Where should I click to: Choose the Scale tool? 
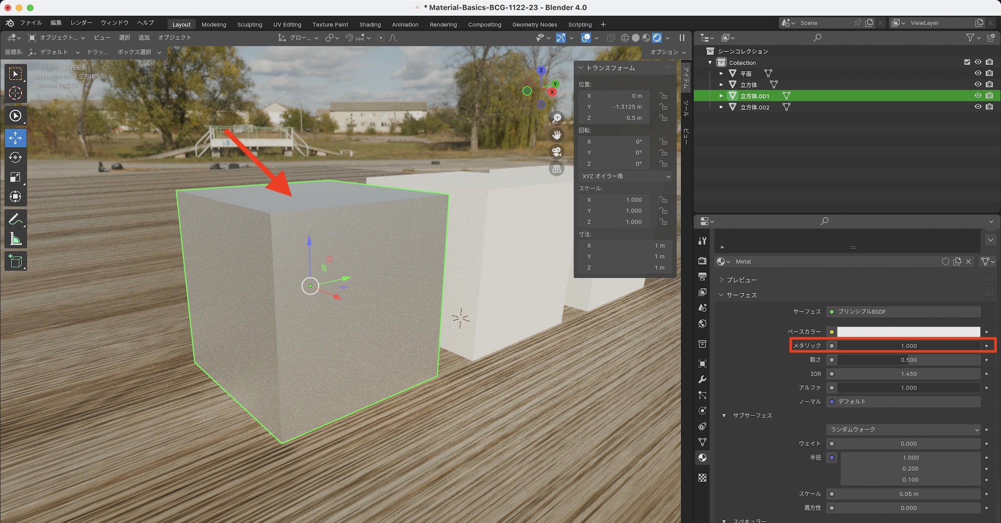coord(16,177)
